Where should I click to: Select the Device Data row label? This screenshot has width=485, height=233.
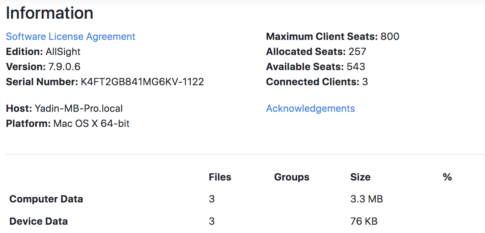(38, 221)
